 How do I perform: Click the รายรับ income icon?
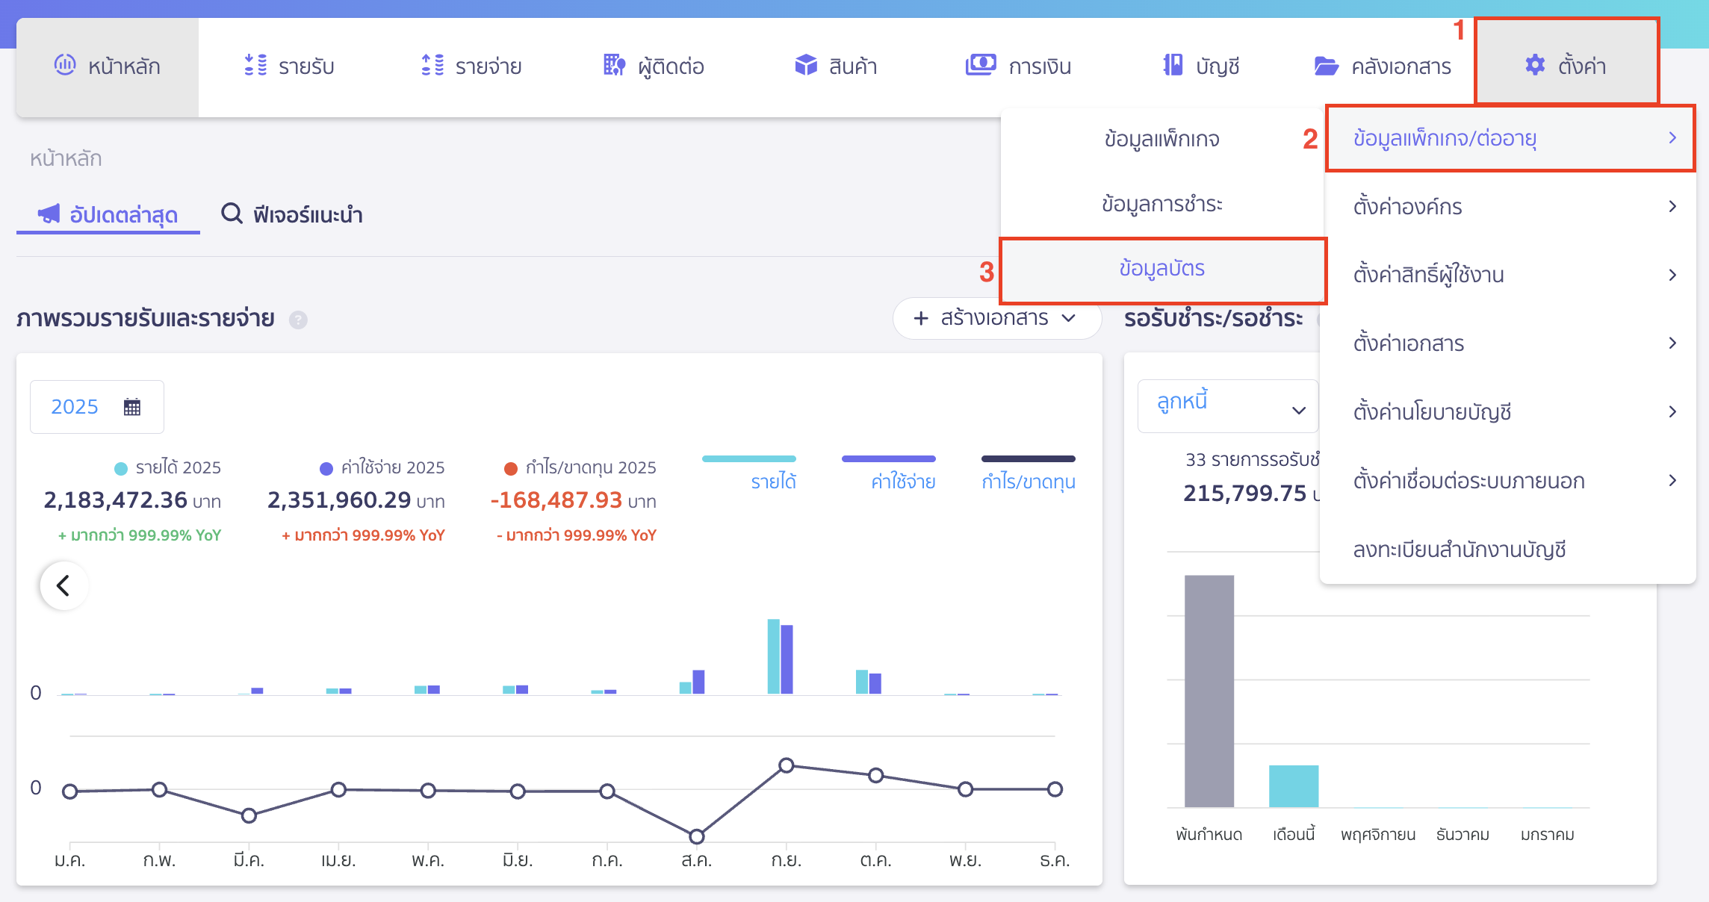pyautogui.click(x=255, y=66)
